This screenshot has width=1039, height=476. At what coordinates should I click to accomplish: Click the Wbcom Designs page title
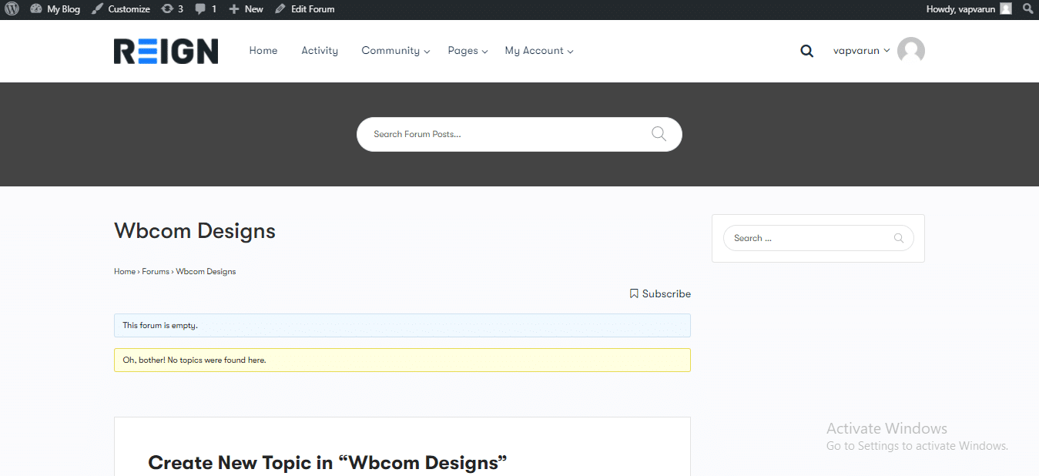[195, 231]
